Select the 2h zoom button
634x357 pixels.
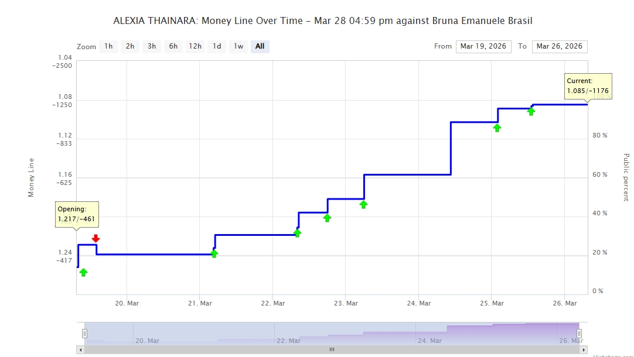130,46
